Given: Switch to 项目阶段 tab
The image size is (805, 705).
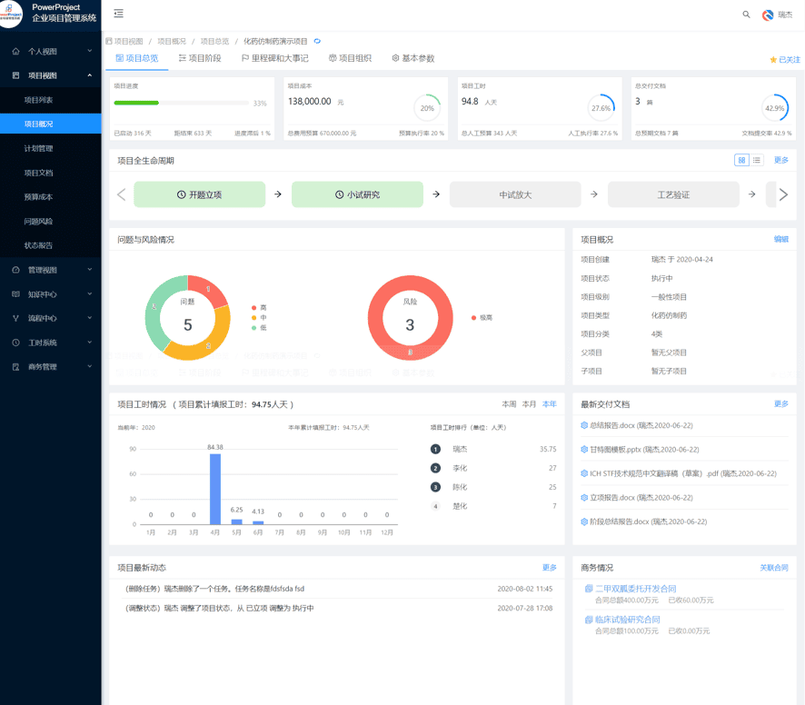Looking at the screenshot, I should click(x=200, y=58).
